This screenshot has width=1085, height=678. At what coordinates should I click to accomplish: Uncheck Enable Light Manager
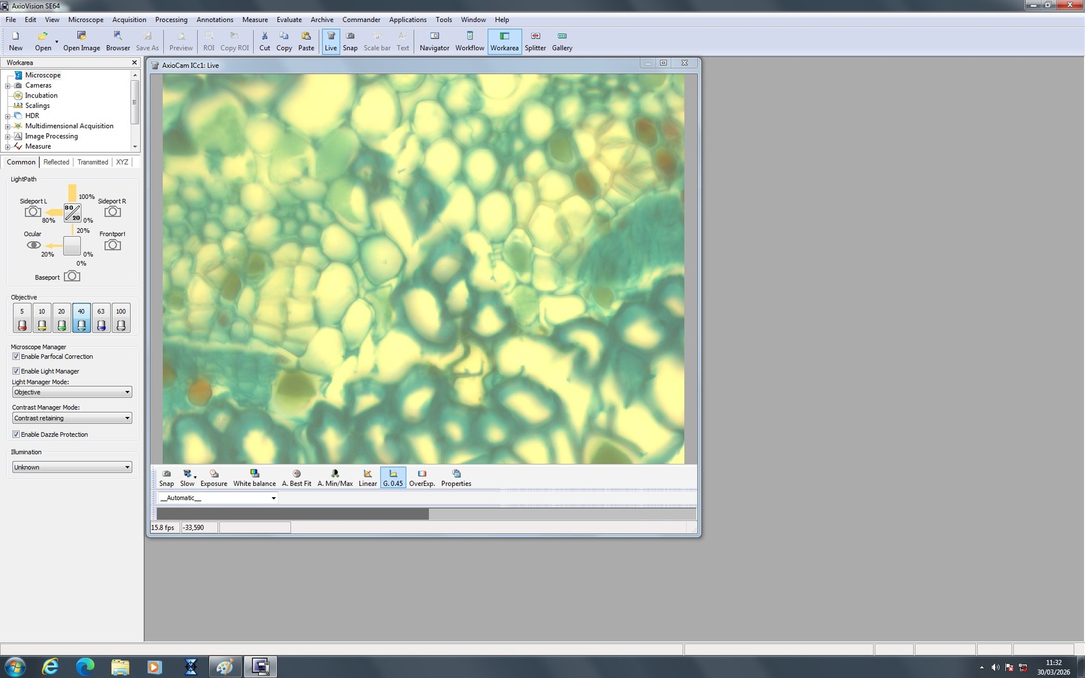pyautogui.click(x=16, y=371)
